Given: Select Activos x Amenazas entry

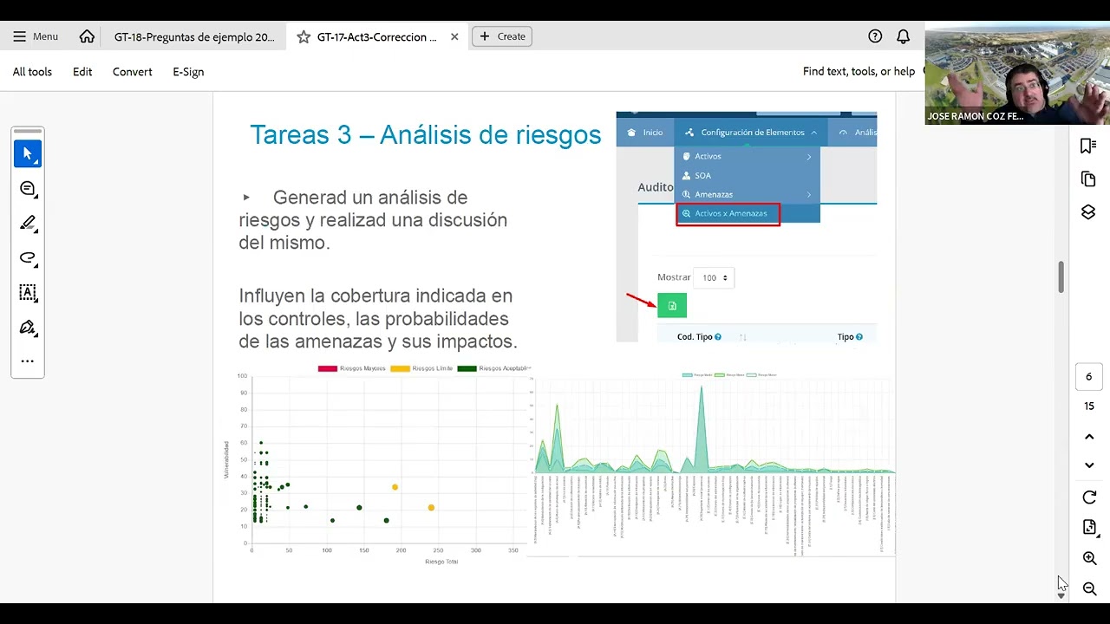Looking at the screenshot, I should (728, 214).
